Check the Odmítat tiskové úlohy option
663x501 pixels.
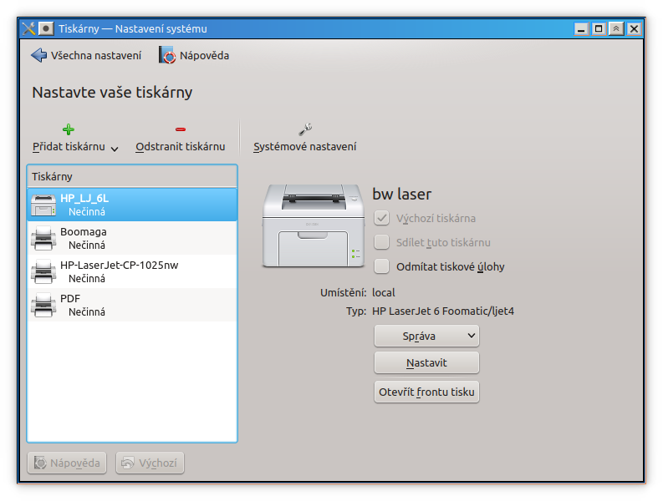coord(382,267)
